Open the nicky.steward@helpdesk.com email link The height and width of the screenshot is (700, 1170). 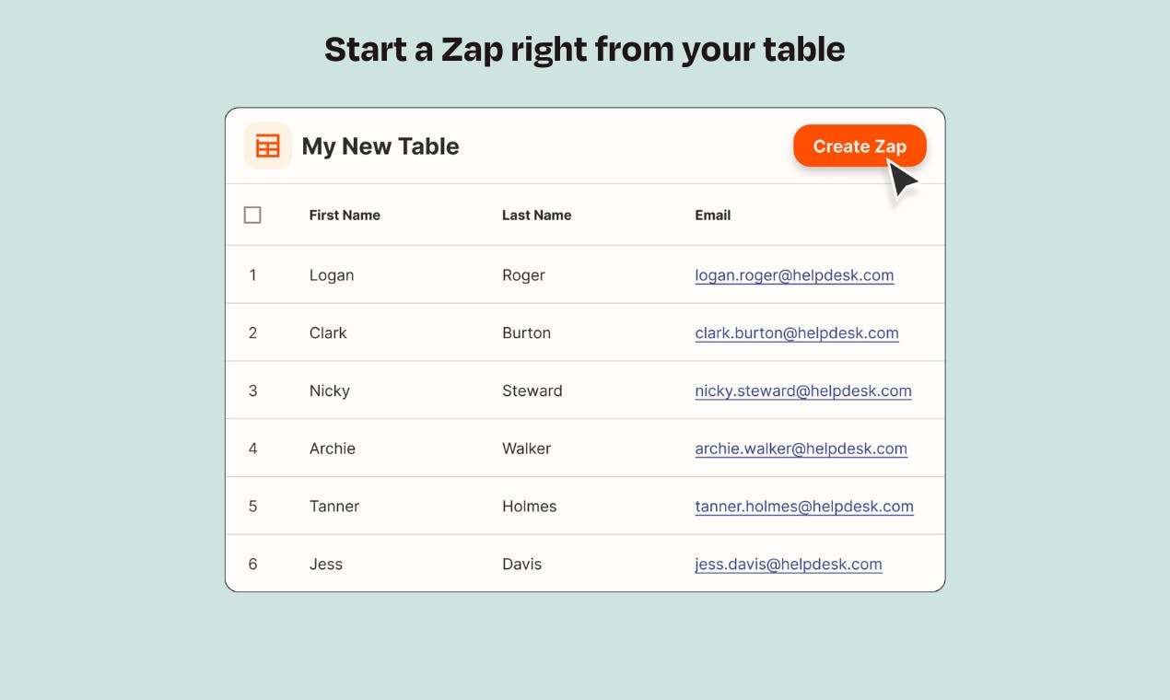click(x=803, y=391)
